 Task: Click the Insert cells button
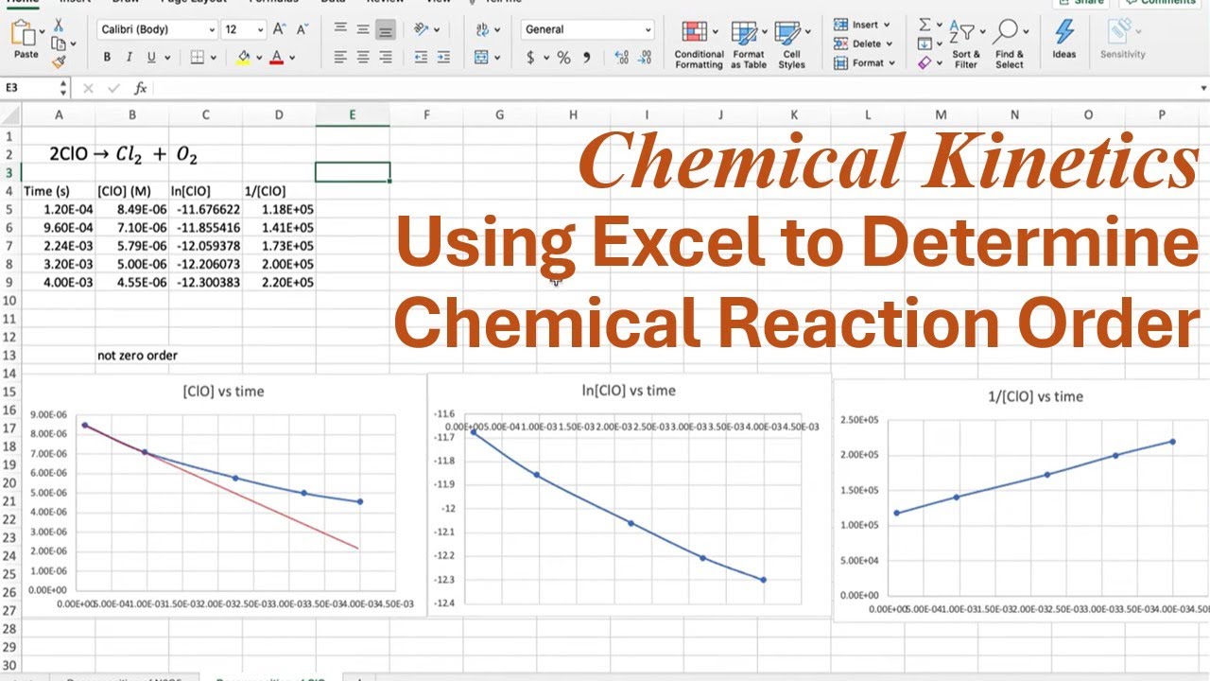863,25
